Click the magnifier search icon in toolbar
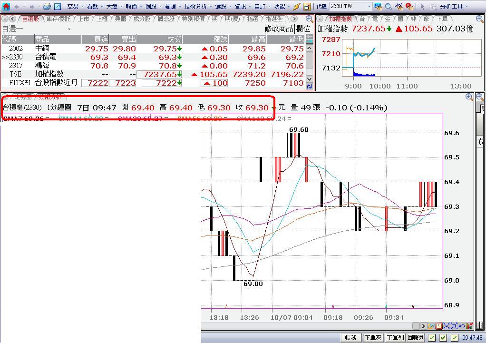The image size is (486, 343). pos(388,6)
